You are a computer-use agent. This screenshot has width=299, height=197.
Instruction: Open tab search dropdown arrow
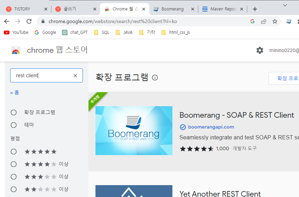[285, 5]
